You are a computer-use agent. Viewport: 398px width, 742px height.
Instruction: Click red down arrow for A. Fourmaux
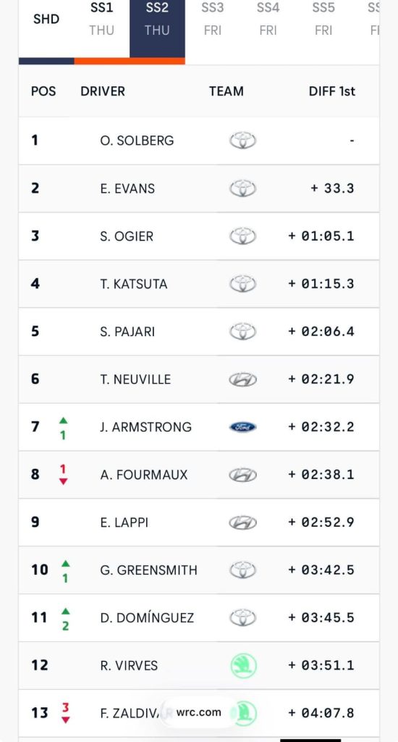click(64, 482)
